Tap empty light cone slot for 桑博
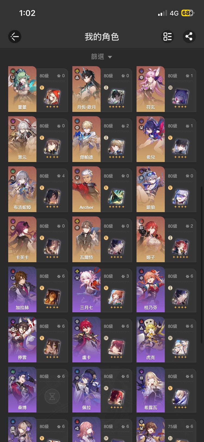The width and height of the screenshot is (204, 442). [52, 396]
